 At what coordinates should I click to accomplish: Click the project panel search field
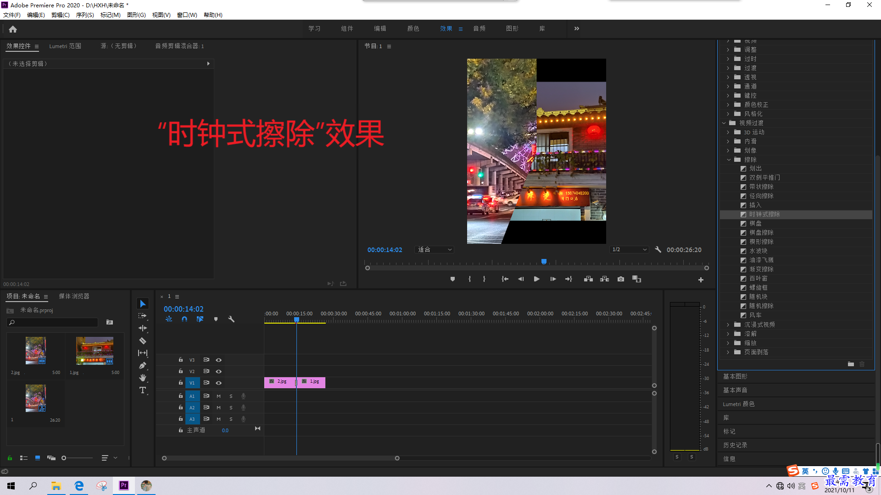pyautogui.click(x=53, y=322)
